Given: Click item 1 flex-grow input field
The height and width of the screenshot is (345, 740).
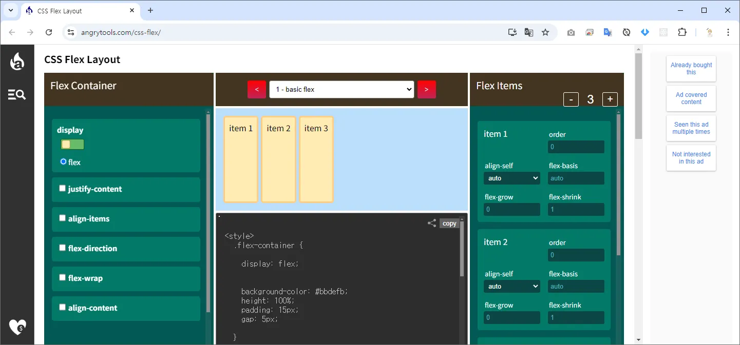Looking at the screenshot, I should (x=512, y=210).
